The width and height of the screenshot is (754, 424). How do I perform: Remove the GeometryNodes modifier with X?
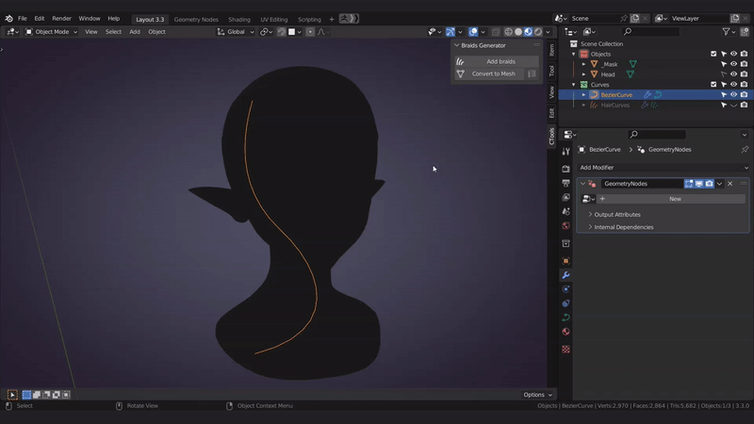[730, 184]
